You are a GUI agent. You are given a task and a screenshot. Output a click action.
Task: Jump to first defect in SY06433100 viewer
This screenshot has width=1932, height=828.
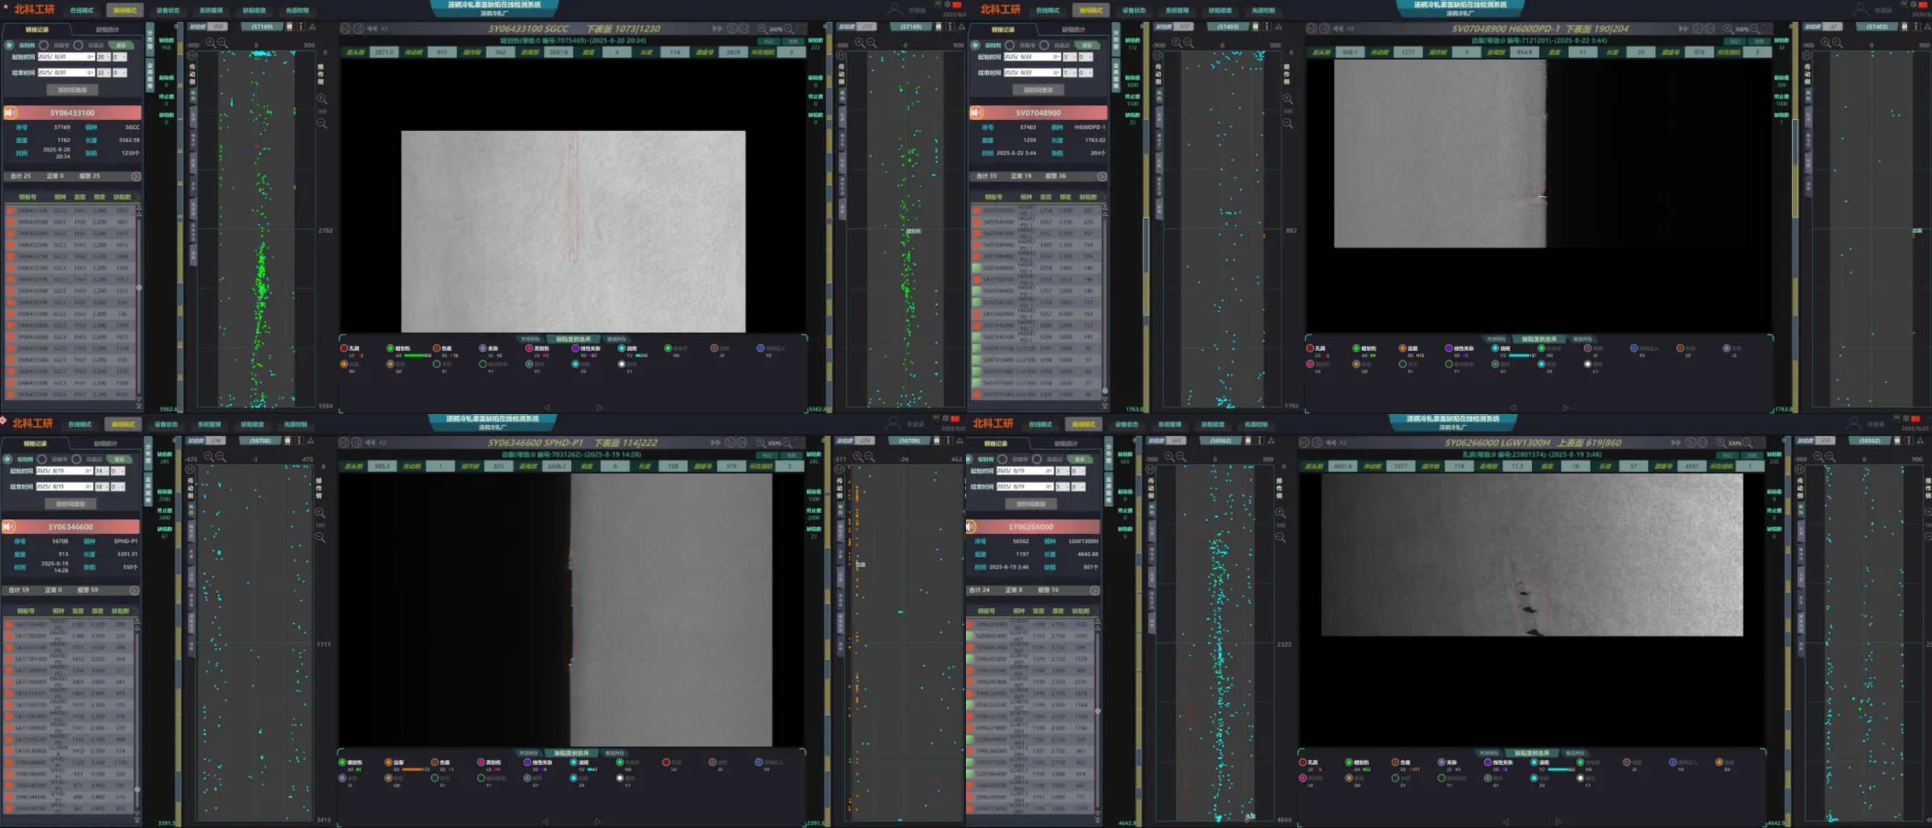346,28
